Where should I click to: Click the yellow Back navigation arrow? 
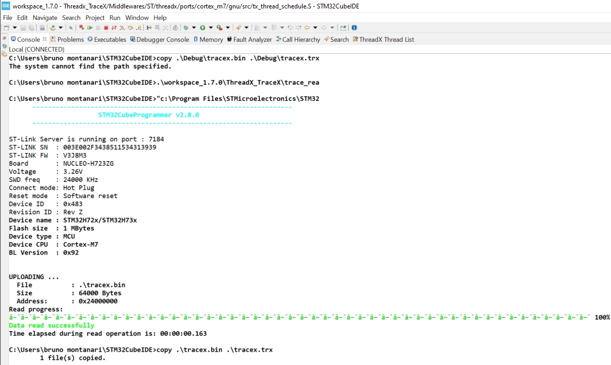pyautogui.click(x=307, y=27)
